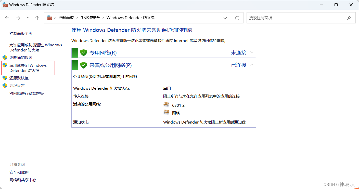Screen dimensions: 359x189
Task: Click the firewall icon in address bar
Action: tap(49, 18)
